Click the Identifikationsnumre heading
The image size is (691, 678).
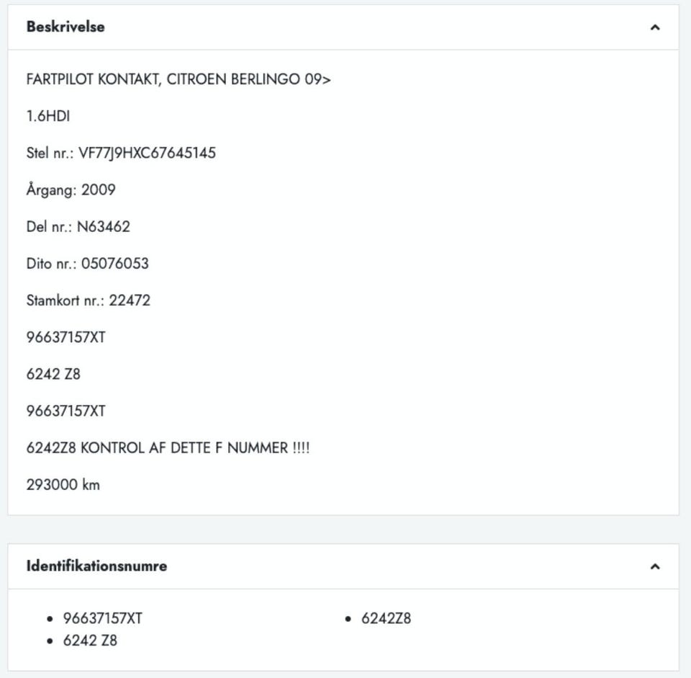click(x=96, y=566)
